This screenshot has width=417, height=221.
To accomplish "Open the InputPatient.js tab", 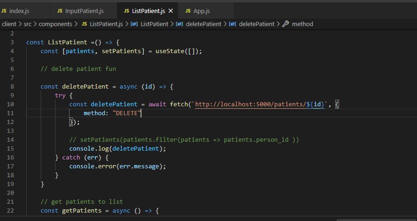I will tap(84, 11).
